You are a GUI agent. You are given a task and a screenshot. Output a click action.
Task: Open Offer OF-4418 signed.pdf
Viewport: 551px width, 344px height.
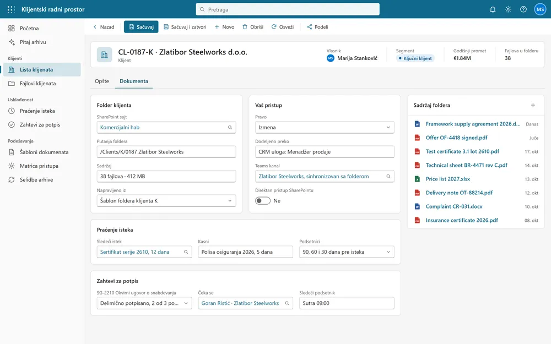click(x=456, y=138)
